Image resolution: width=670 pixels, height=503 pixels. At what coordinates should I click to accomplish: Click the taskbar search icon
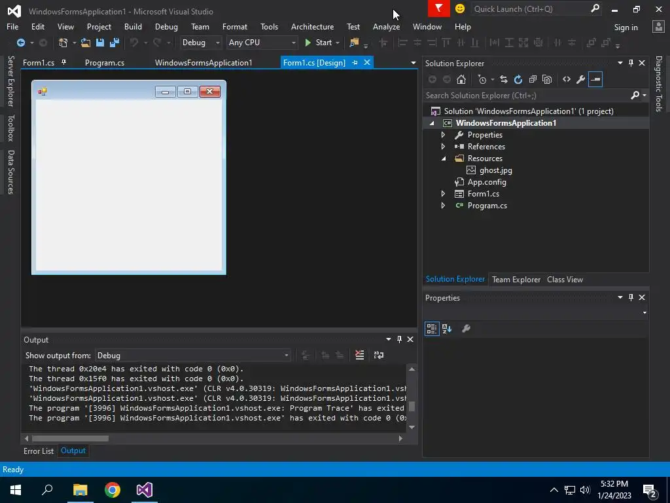(47, 490)
